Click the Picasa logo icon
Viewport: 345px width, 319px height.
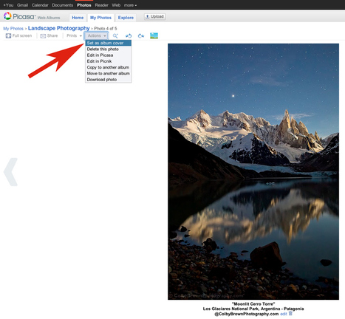click(7, 16)
